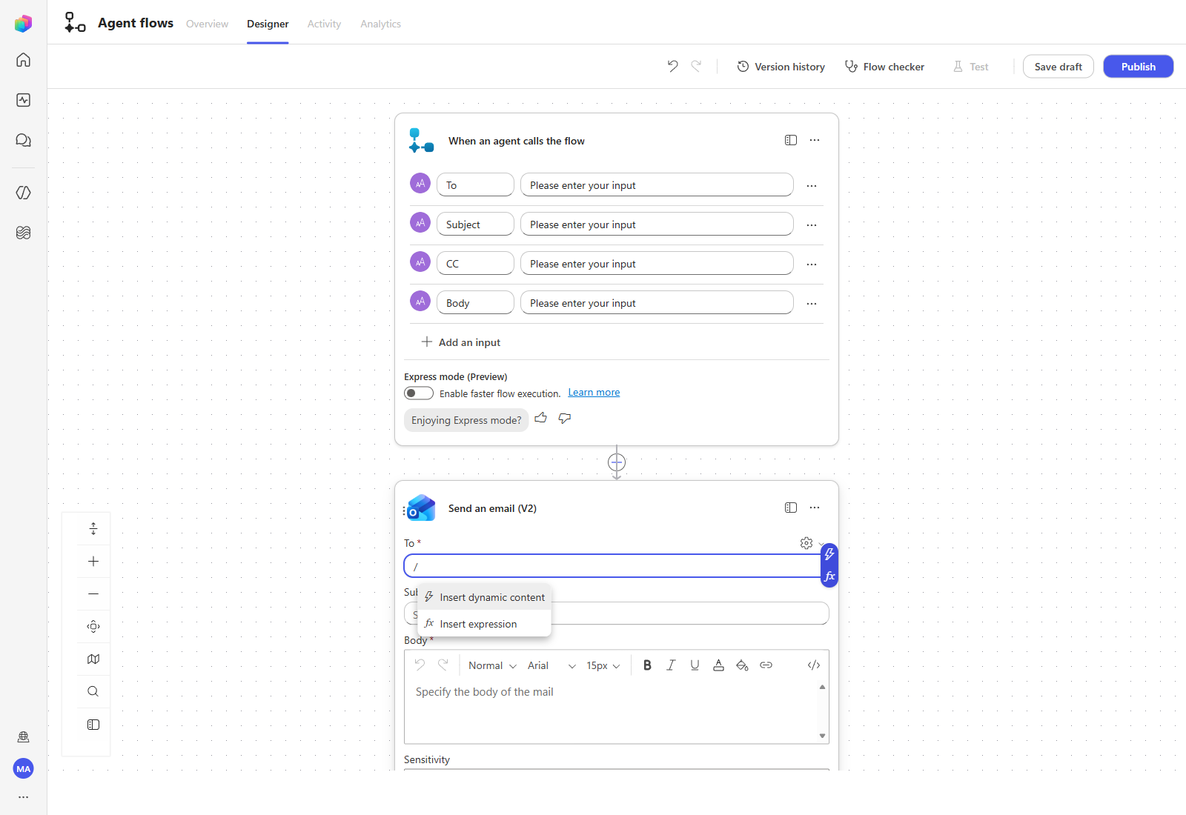Open the minimap on the canvas controls
The height and width of the screenshot is (815, 1186).
[x=93, y=659]
